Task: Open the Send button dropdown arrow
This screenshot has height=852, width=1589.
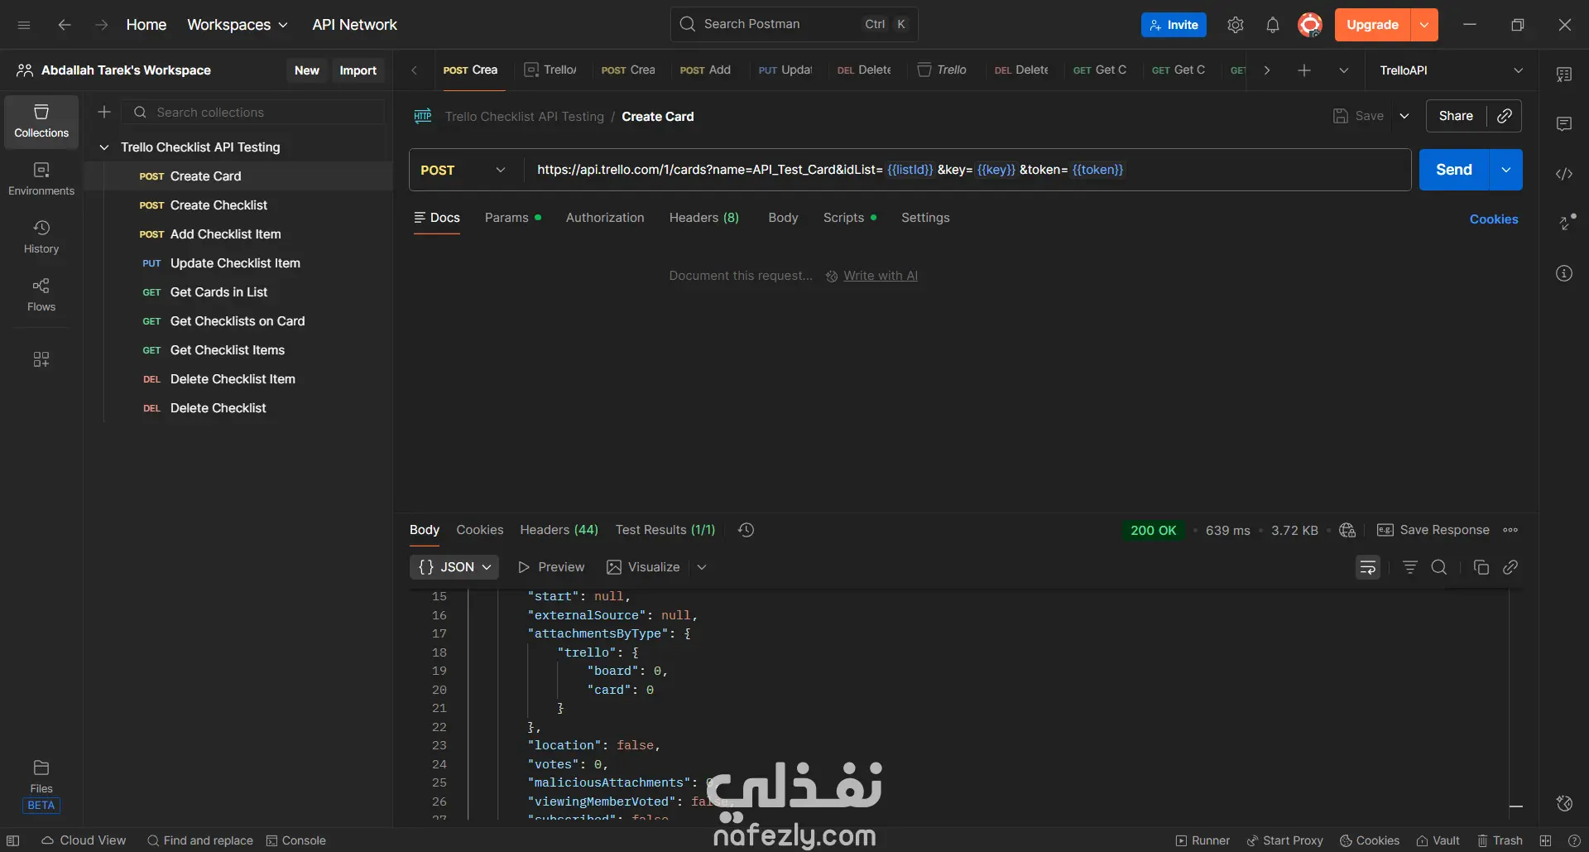Action: [1506, 170]
